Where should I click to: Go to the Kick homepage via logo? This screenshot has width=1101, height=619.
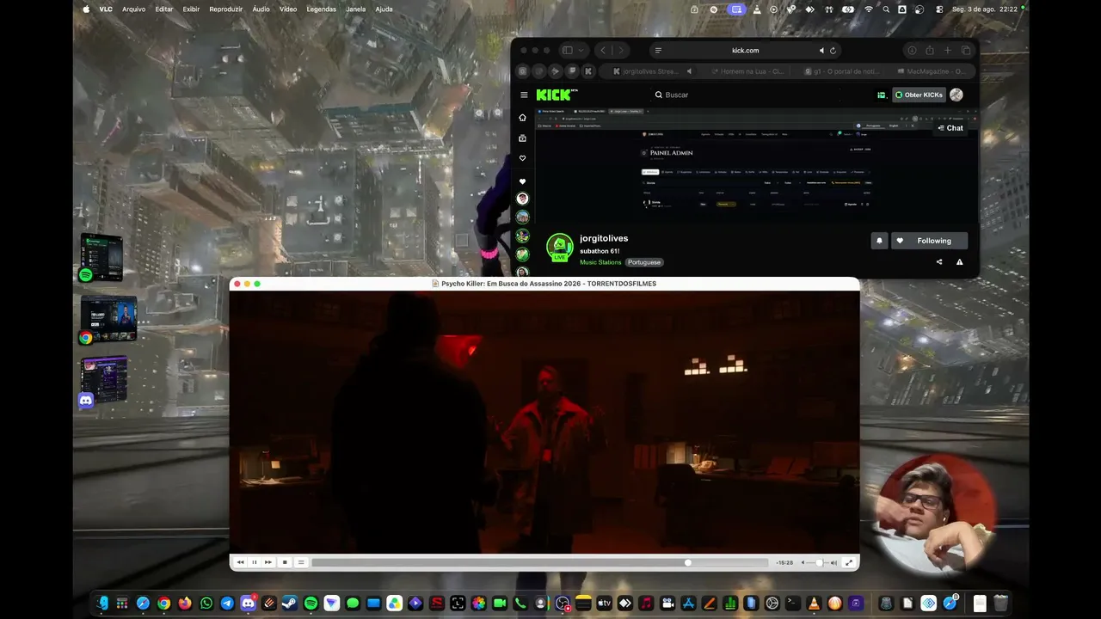[557, 95]
